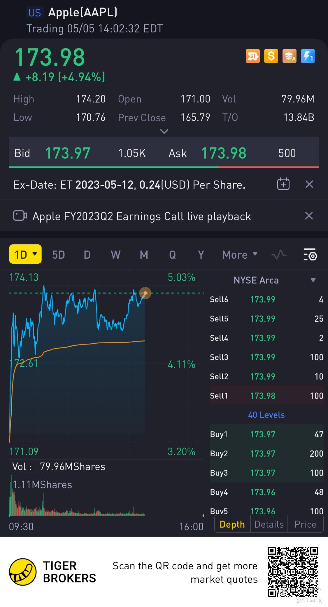Tap the blue lightning bolt icon
Image resolution: width=328 pixels, height=607 pixels.
tap(308, 56)
